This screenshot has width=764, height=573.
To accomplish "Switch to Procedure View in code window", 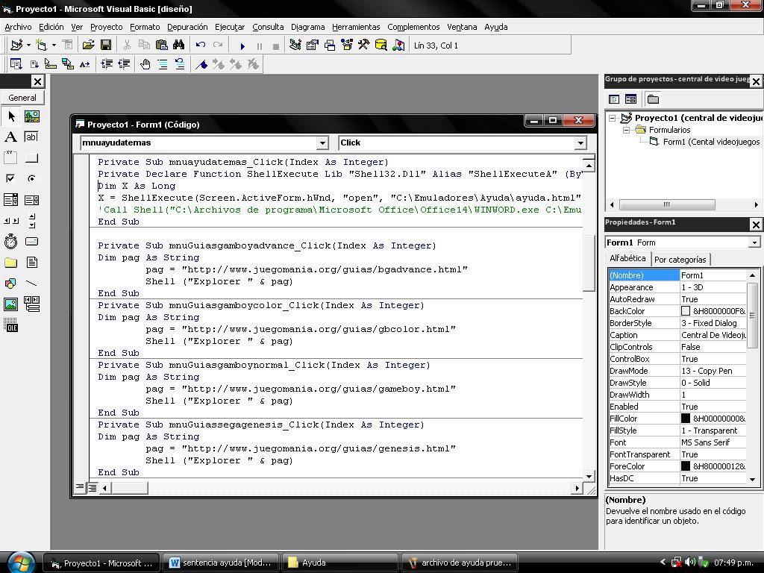I will click(x=80, y=487).
